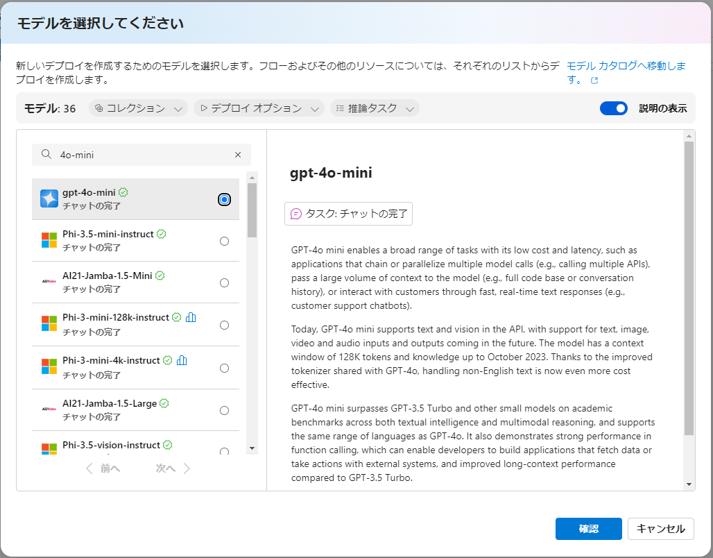Click the verified badge next to AI21-Jamba-1.5-Large
Image resolution: width=713 pixels, height=558 pixels.
coord(164,403)
